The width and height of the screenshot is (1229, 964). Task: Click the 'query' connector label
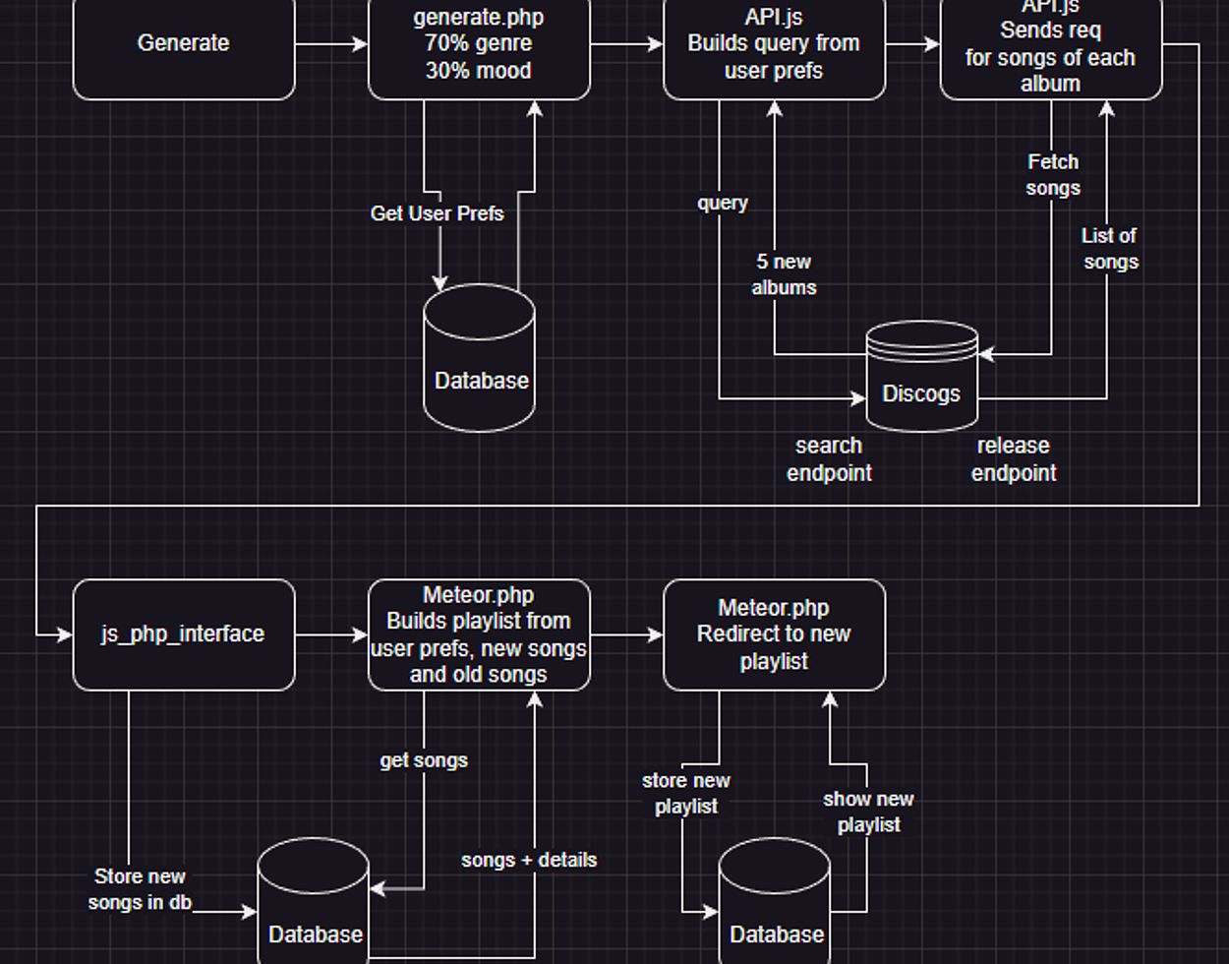coord(723,203)
